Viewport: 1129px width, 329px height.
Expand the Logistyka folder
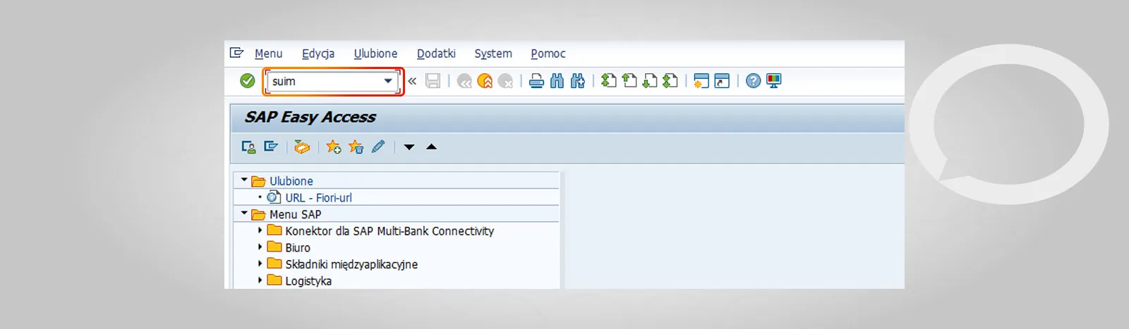260,280
